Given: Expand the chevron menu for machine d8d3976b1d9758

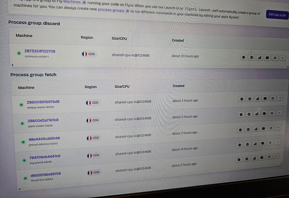Looking at the screenshot, I should point(276,156).
